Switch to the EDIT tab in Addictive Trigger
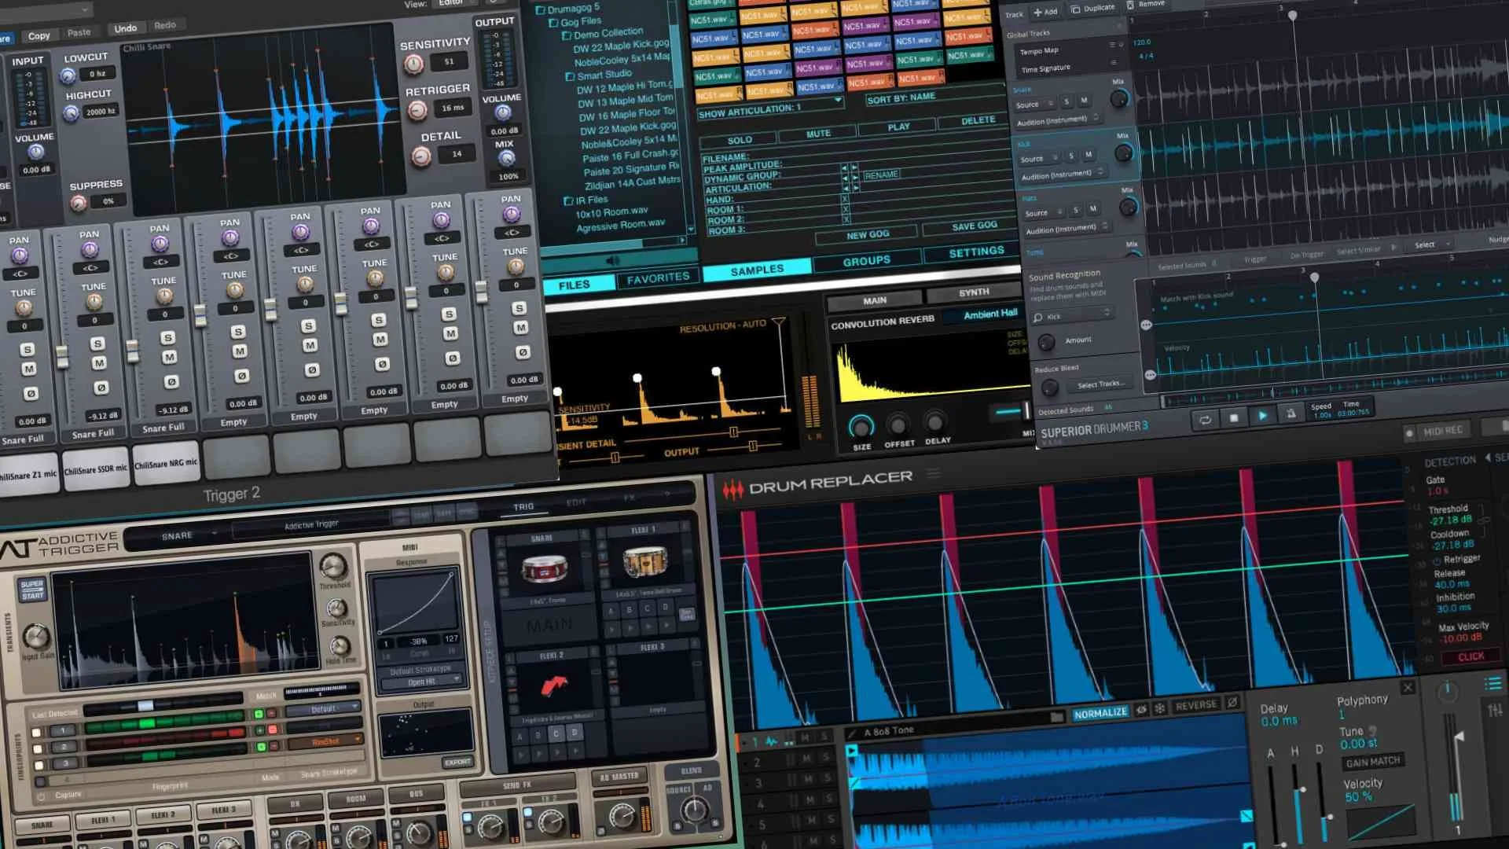 tap(575, 501)
